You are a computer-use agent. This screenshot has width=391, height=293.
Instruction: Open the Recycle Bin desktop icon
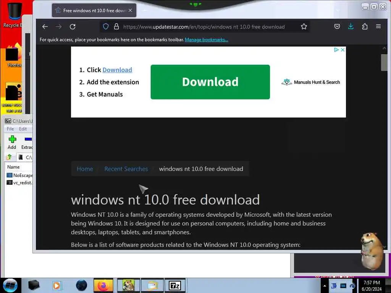pos(14,14)
